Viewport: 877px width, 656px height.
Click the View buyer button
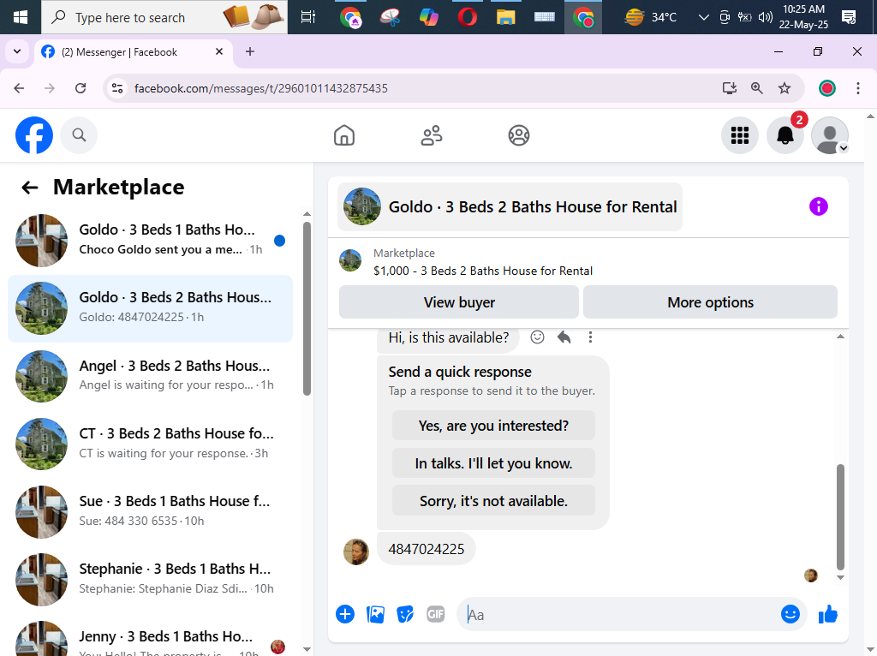[459, 302]
